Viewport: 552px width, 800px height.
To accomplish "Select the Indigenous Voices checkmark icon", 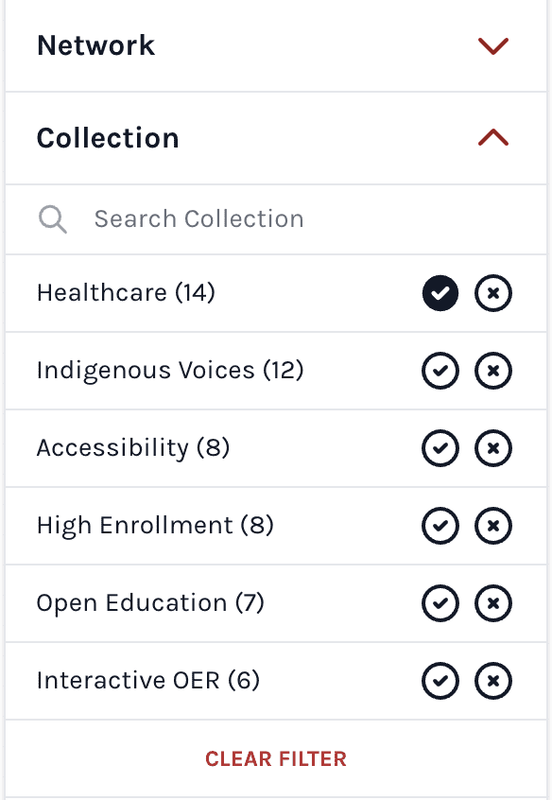I will [x=440, y=371].
